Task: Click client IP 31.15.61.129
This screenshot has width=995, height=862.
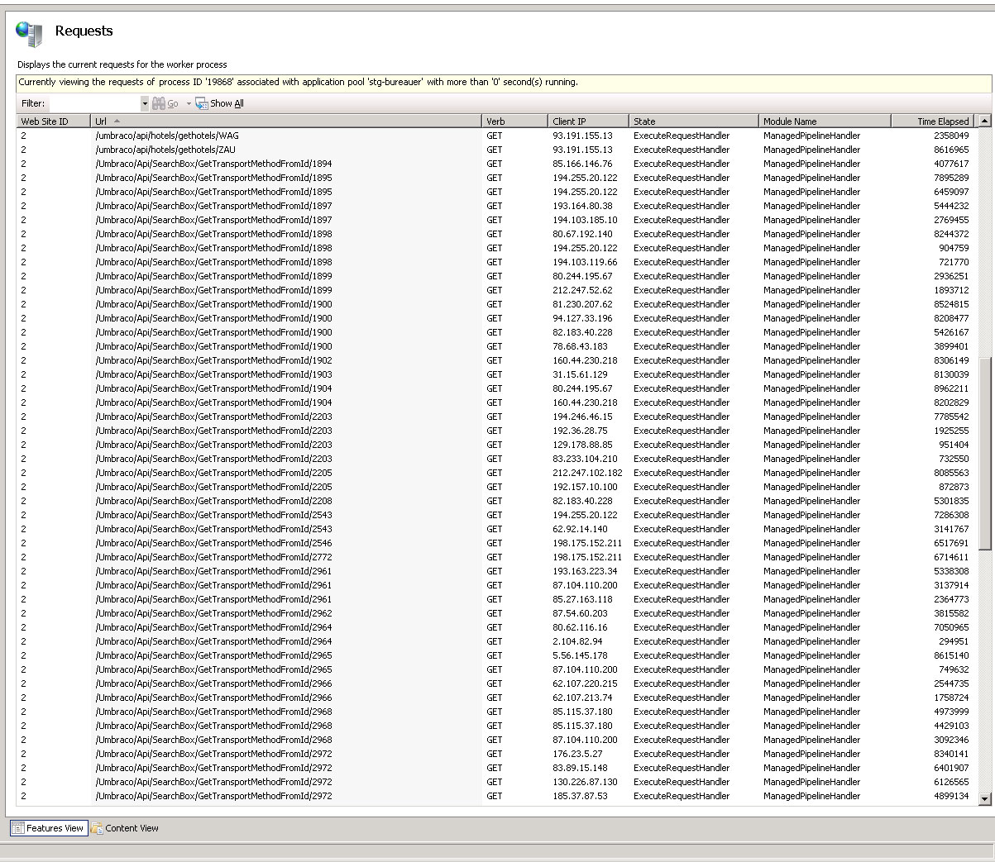Action: coord(580,374)
